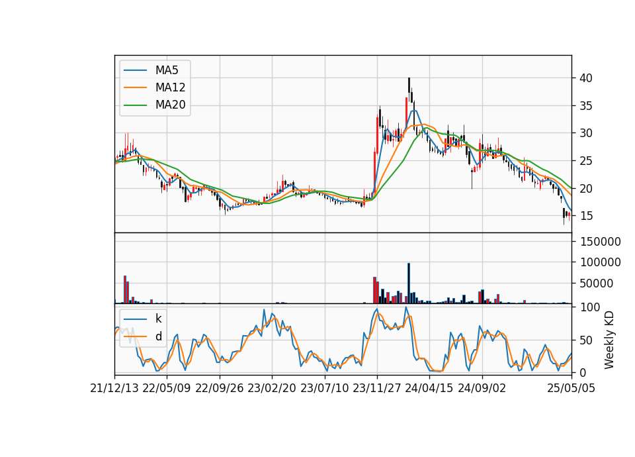Click the price axis value 20
Image resolution: width=635 pixels, height=457 pixels.
pyautogui.click(x=586, y=189)
